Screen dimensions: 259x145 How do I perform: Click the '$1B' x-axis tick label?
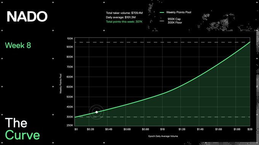(162, 129)
